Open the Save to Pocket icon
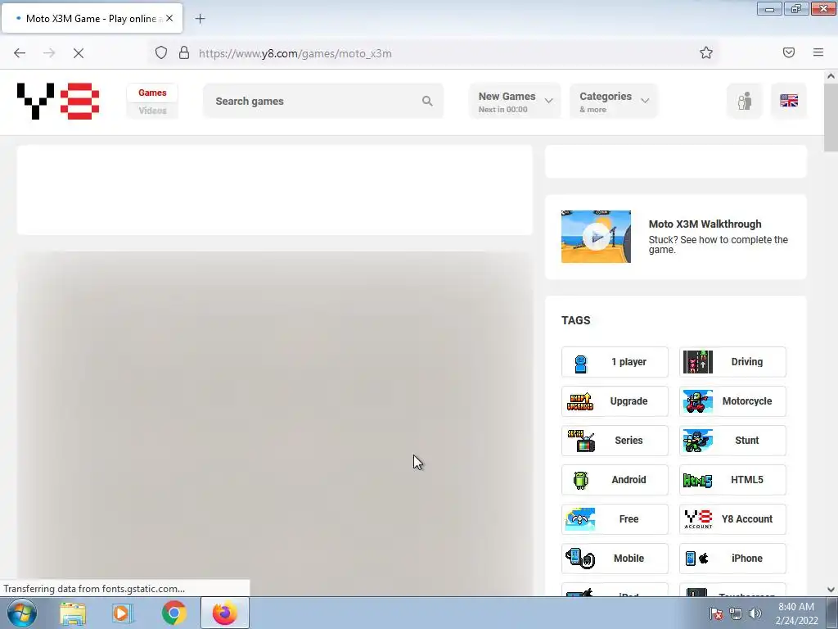The height and width of the screenshot is (629, 838). tap(789, 52)
